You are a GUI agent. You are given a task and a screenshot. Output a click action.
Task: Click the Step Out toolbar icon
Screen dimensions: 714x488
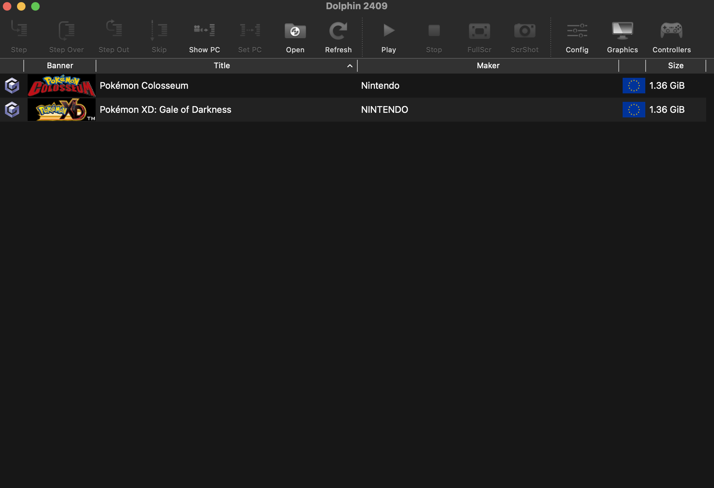tap(114, 29)
